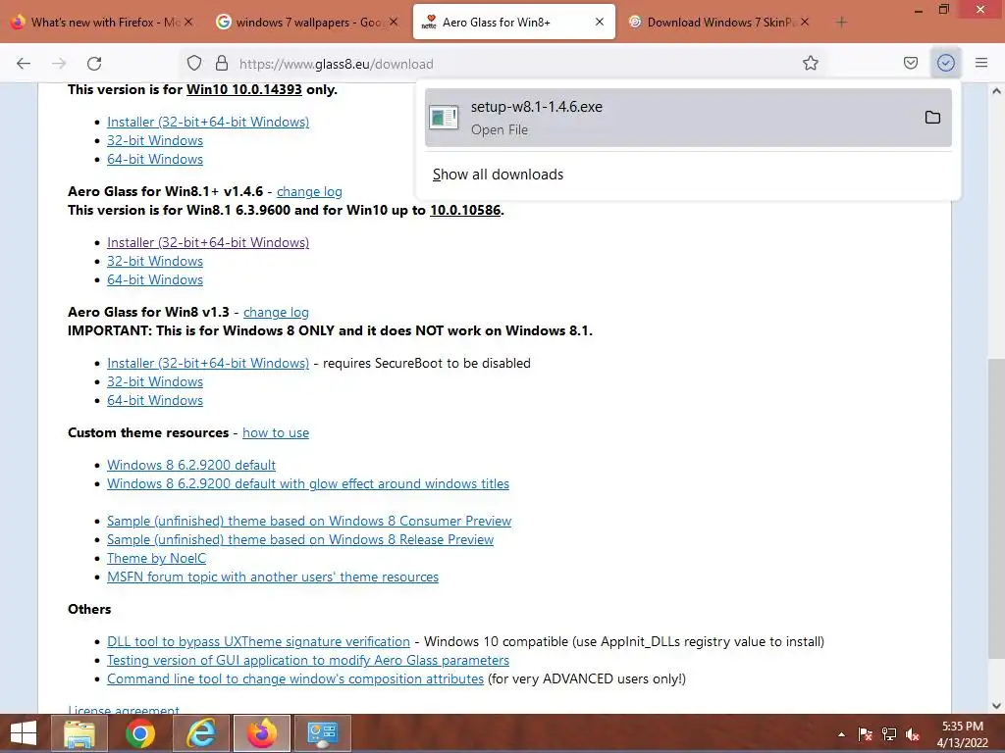Go back to the previous page
Image resolution: width=1005 pixels, height=753 pixels.
(x=24, y=64)
